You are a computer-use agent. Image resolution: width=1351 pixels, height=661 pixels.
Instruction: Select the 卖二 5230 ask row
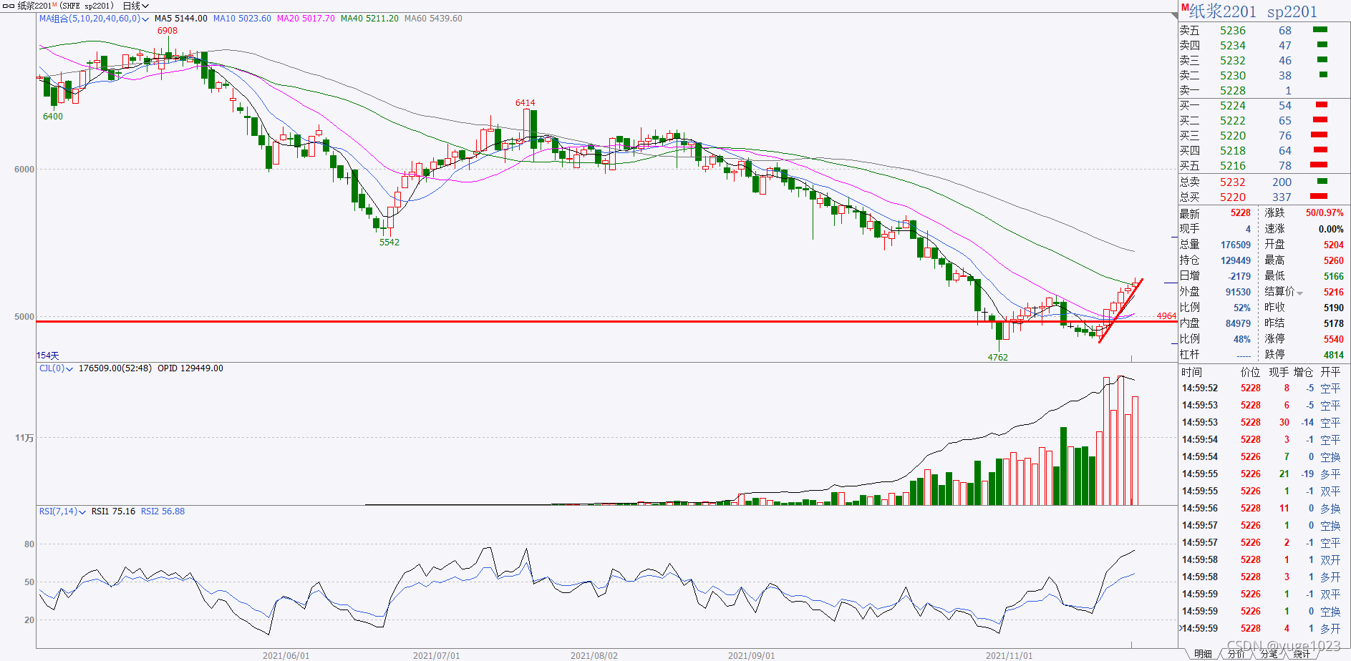tap(1264, 76)
